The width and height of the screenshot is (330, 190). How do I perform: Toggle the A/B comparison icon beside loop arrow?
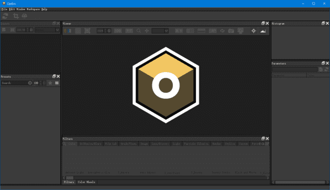(212, 31)
